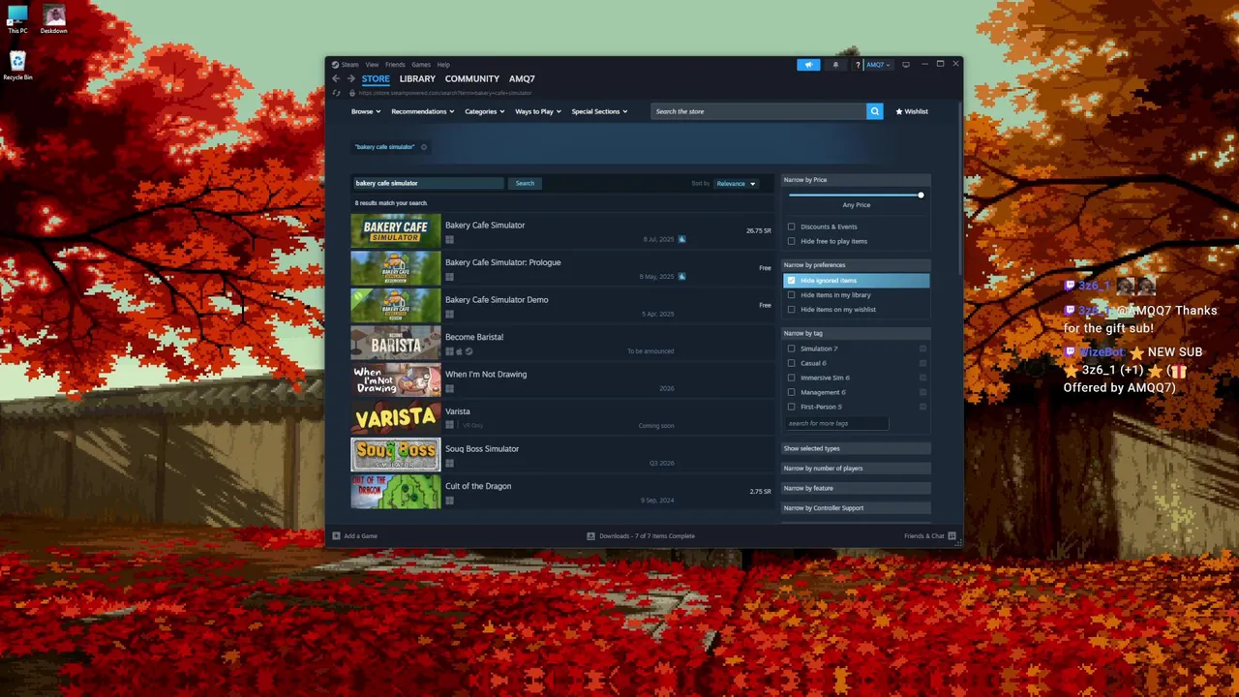Go forward with the Steam forward arrow
The width and height of the screenshot is (1239, 697).
point(350,78)
